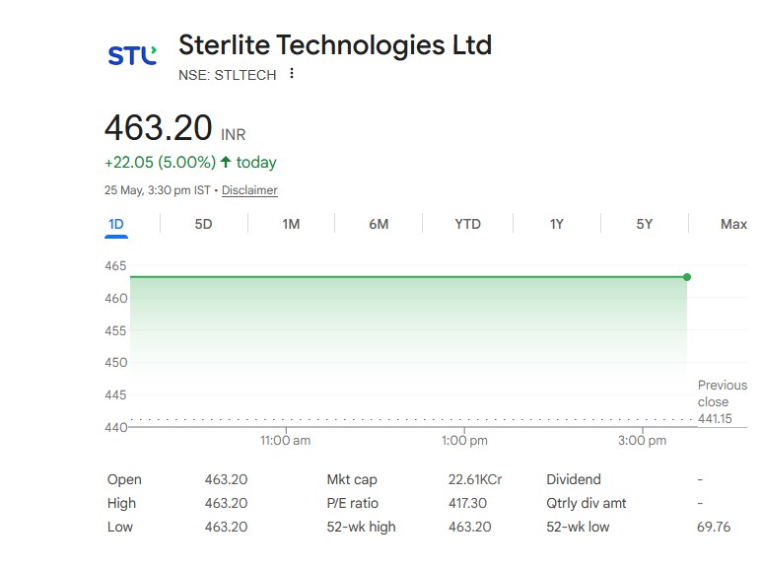Click the NSE: STLTECH ticker label

coord(227,75)
